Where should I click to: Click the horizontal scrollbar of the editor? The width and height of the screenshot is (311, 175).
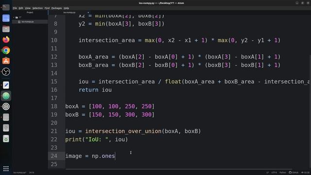point(178,169)
